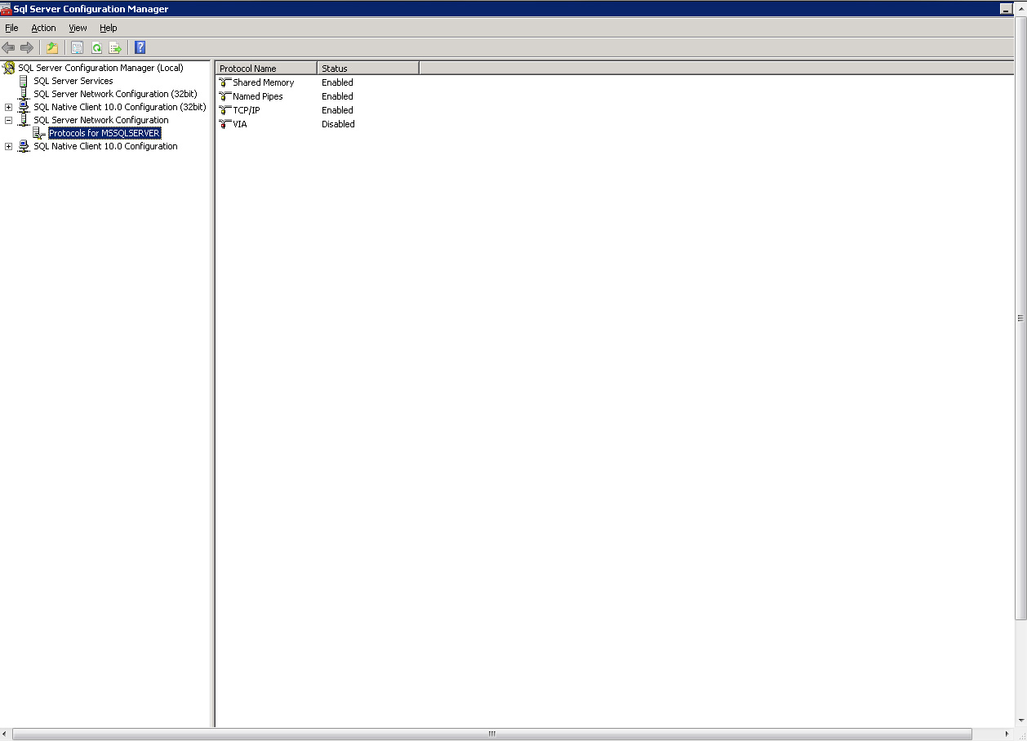Screen dimensions: 1027x741
Task: Click the Network Configuration (32bit) node icon
Action: [x=24, y=94]
